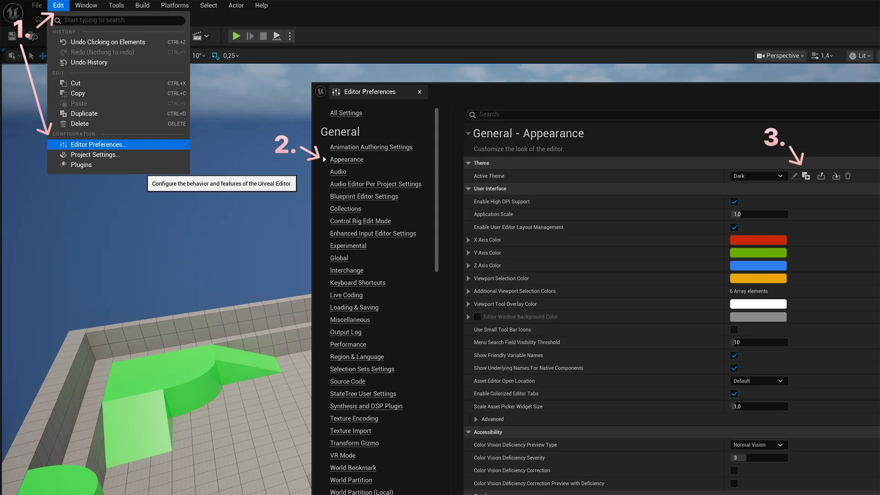Open the Window menu
Screen dimensions: 880x495
(86, 5)
